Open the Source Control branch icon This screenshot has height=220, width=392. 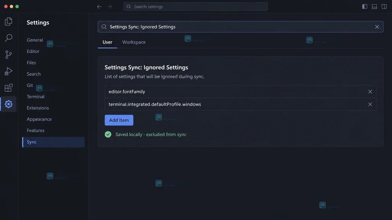(8, 54)
